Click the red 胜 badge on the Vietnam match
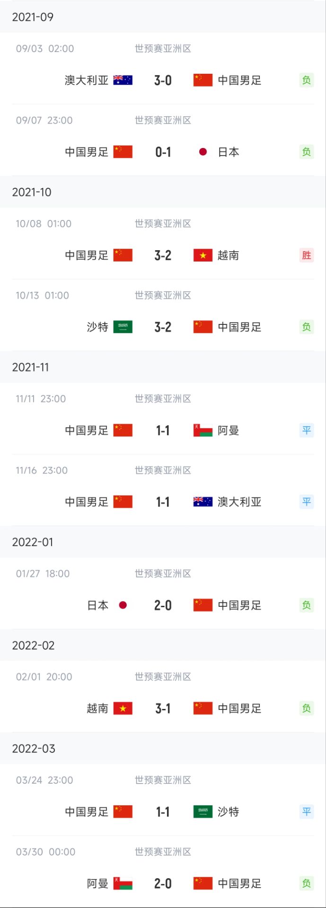Screen dimensions: 326x908 307,255
